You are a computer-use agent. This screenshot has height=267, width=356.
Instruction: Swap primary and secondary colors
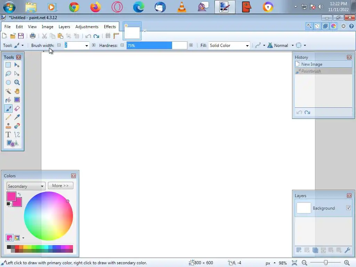[x=19, y=194]
